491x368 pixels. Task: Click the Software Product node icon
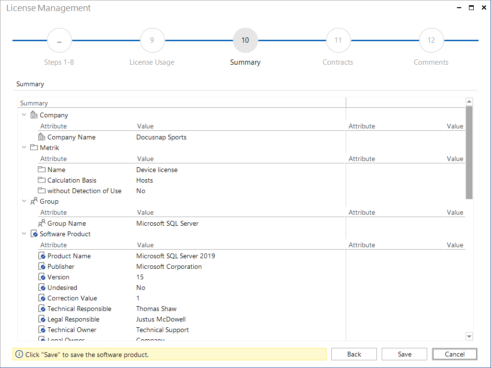[34, 234]
